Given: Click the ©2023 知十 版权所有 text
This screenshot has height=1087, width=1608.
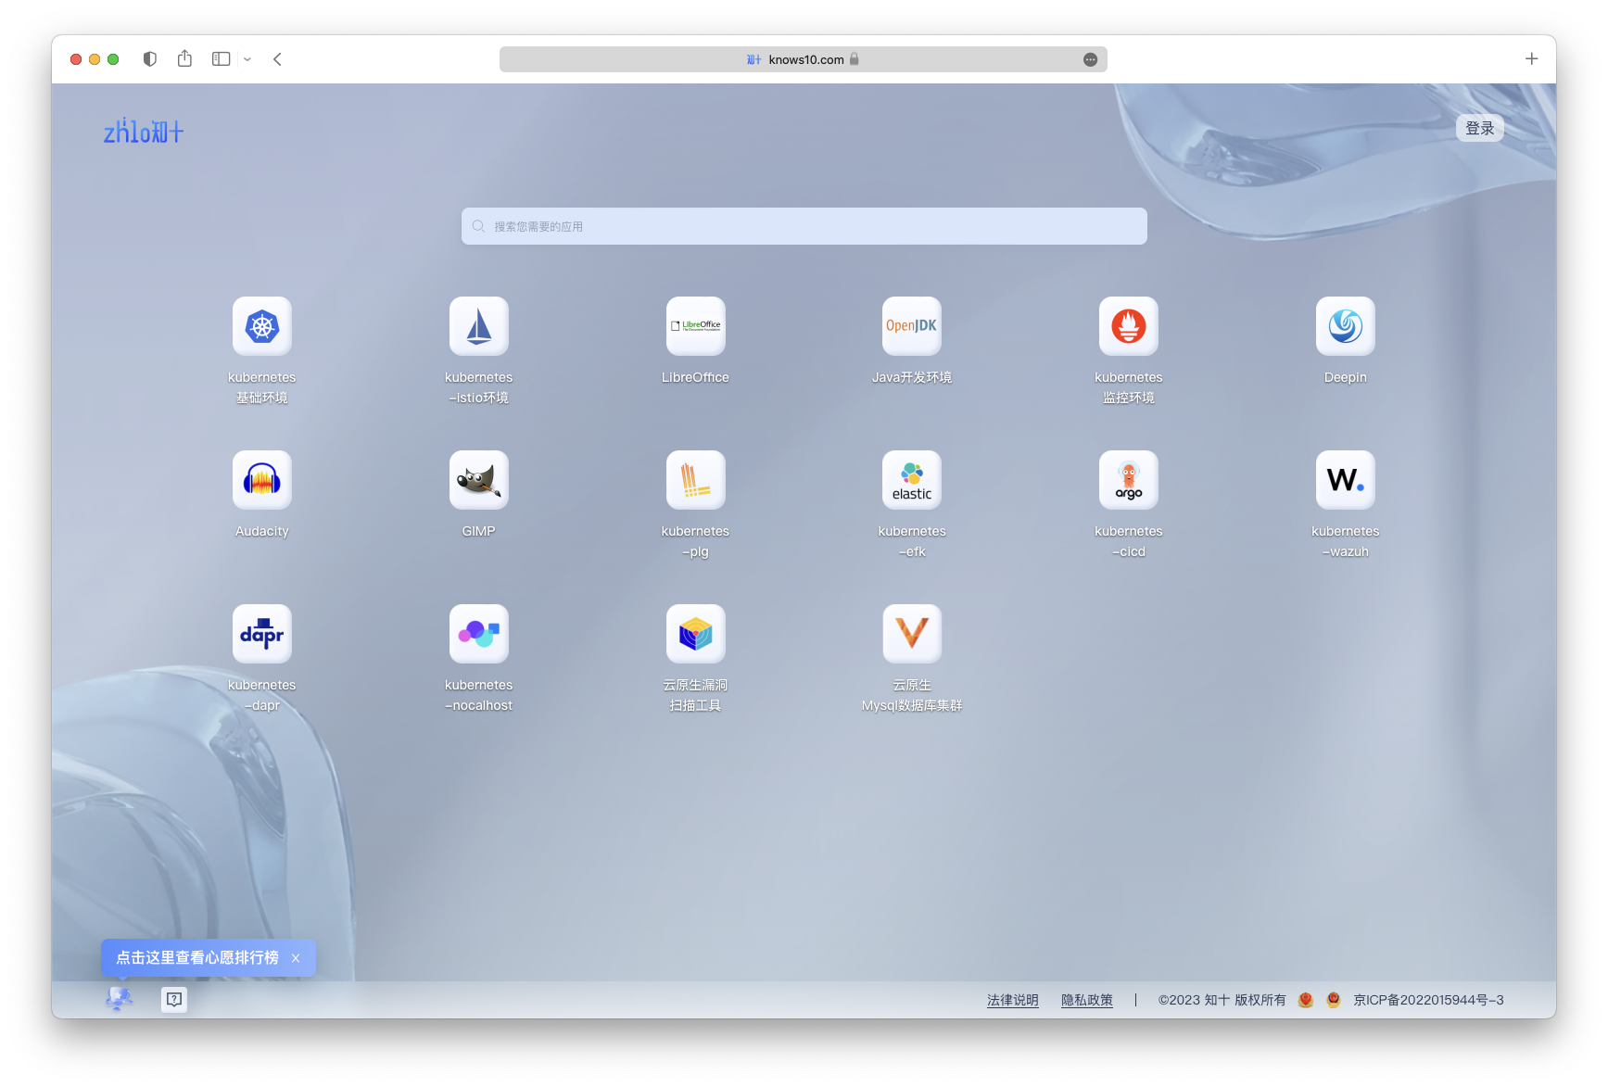Looking at the screenshot, I should [x=1222, y=1000].
